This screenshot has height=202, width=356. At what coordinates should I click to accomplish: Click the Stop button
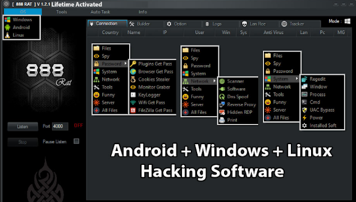click(22, 142)
